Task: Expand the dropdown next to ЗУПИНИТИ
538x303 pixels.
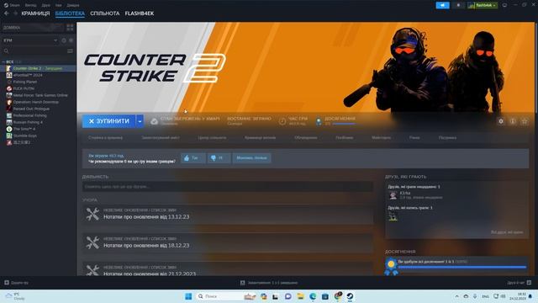Action: click(140, 121)
